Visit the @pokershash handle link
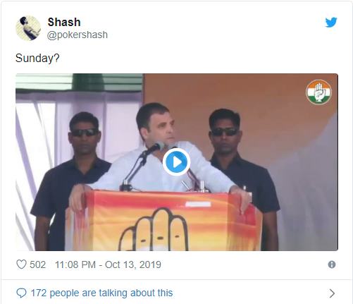The height and width of the screenshot is (304, 353). click(78, 35)
